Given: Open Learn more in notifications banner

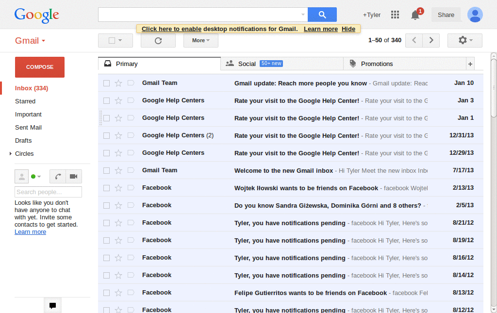Looking at the screenshot, I should [321, 29].
